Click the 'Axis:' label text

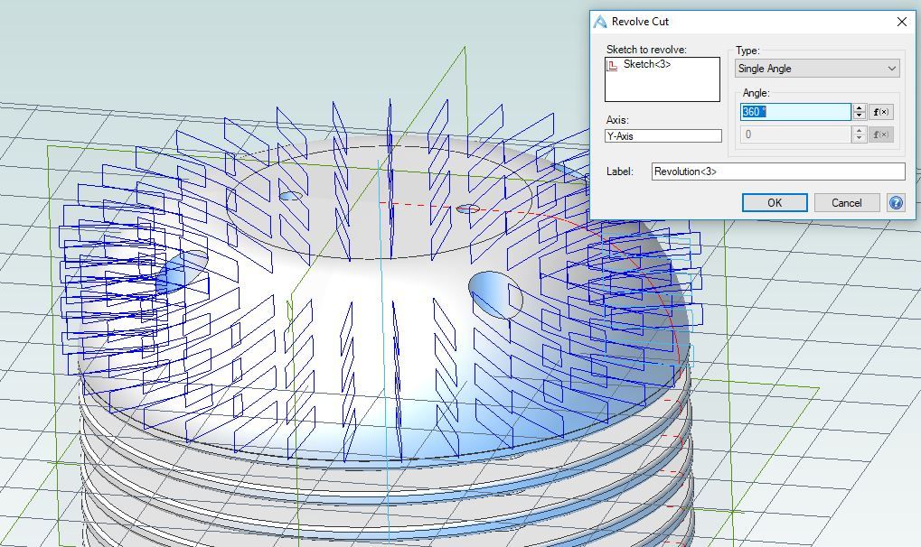click(617, 120)
